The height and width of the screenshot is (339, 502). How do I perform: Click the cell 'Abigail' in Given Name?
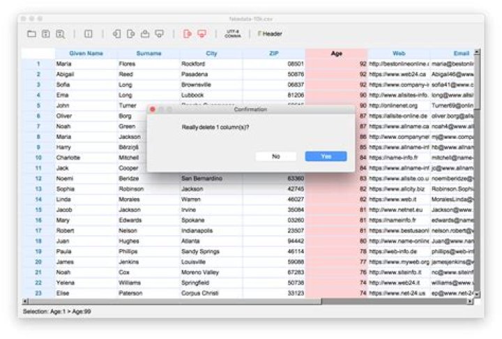pyautogui.click(x=86, y=75)
